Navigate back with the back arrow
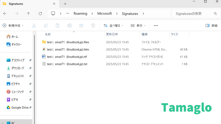 5,14
